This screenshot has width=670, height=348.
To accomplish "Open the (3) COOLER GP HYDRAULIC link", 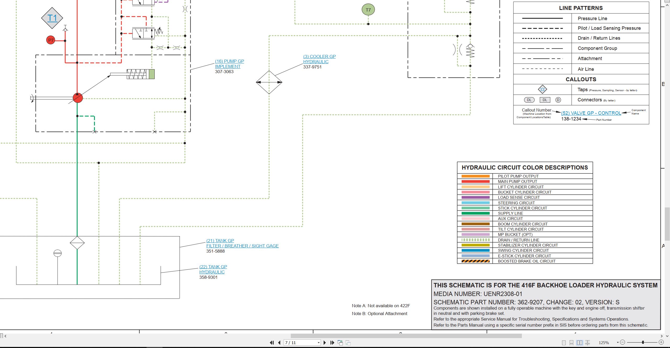I will 319,59.
